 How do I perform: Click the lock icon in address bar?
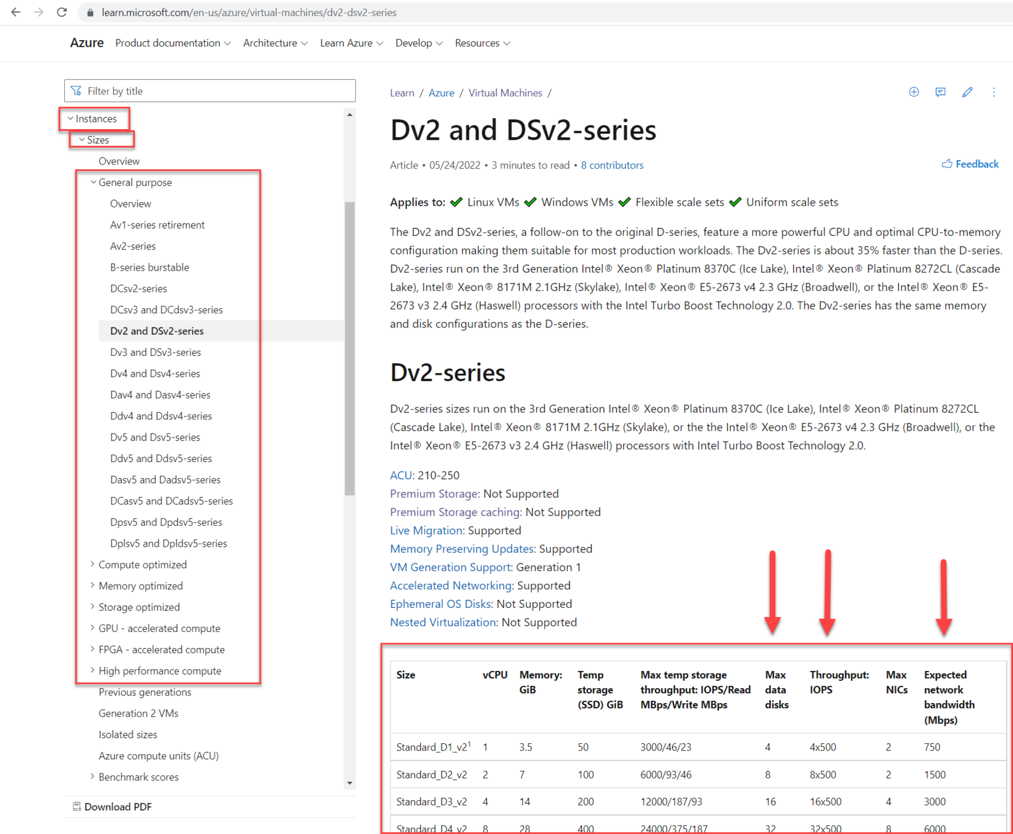coord(90,12)
